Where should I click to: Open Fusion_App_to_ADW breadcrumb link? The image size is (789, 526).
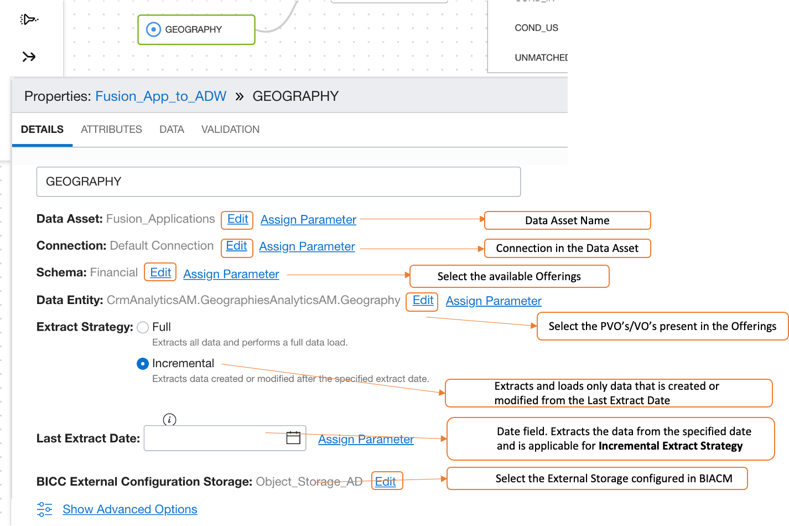coord(161,96)
